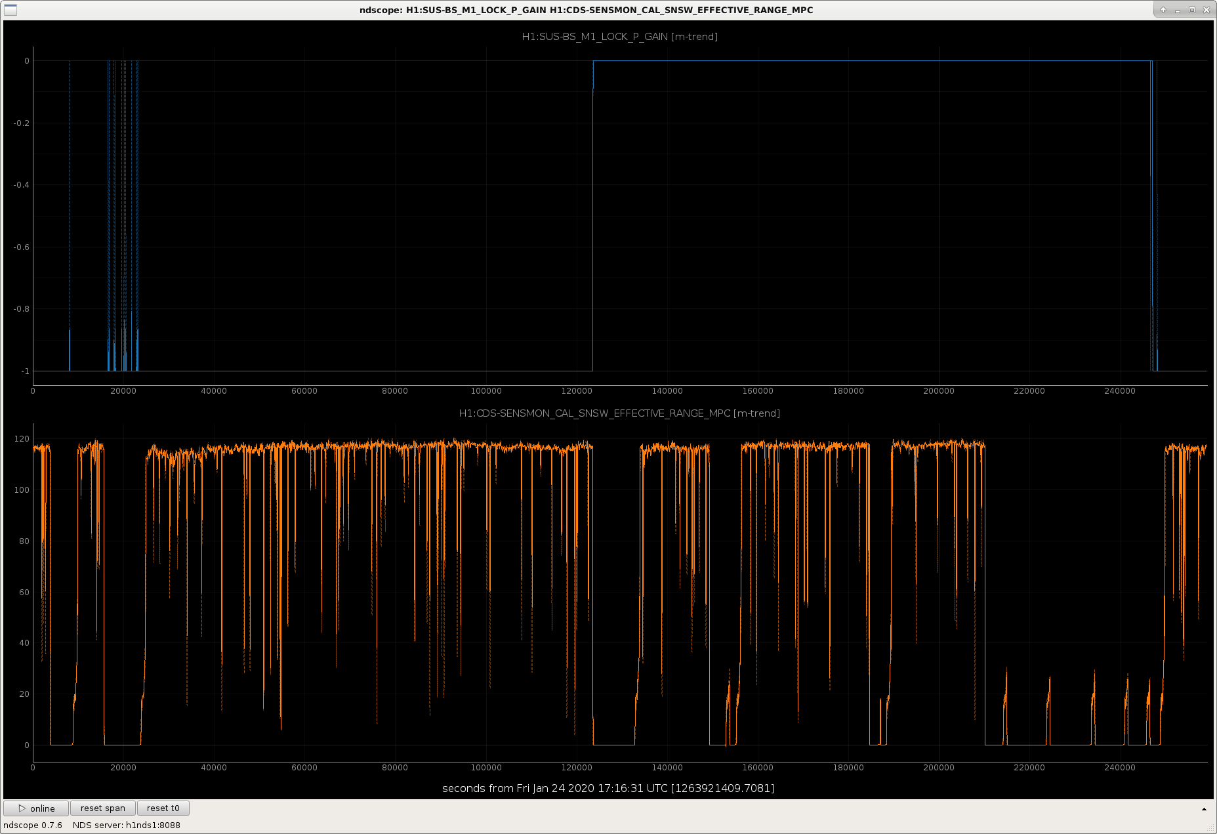
Task: Click the H1:SUS-BS_M1_LOCK_P_GAIN plot title
Action: [x=619, y=37]
